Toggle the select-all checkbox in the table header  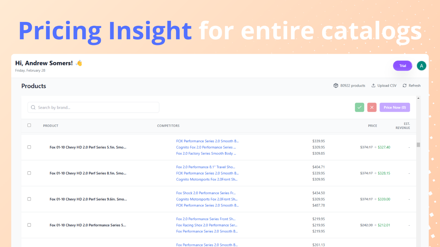point(29,125)
